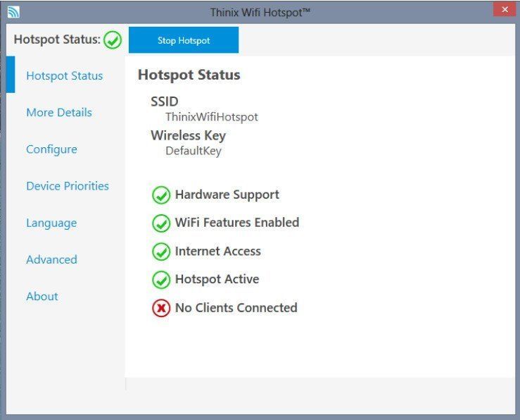Click the SSID heading
This screenshot has width=520, height=420.
click(x=165, y=101)
